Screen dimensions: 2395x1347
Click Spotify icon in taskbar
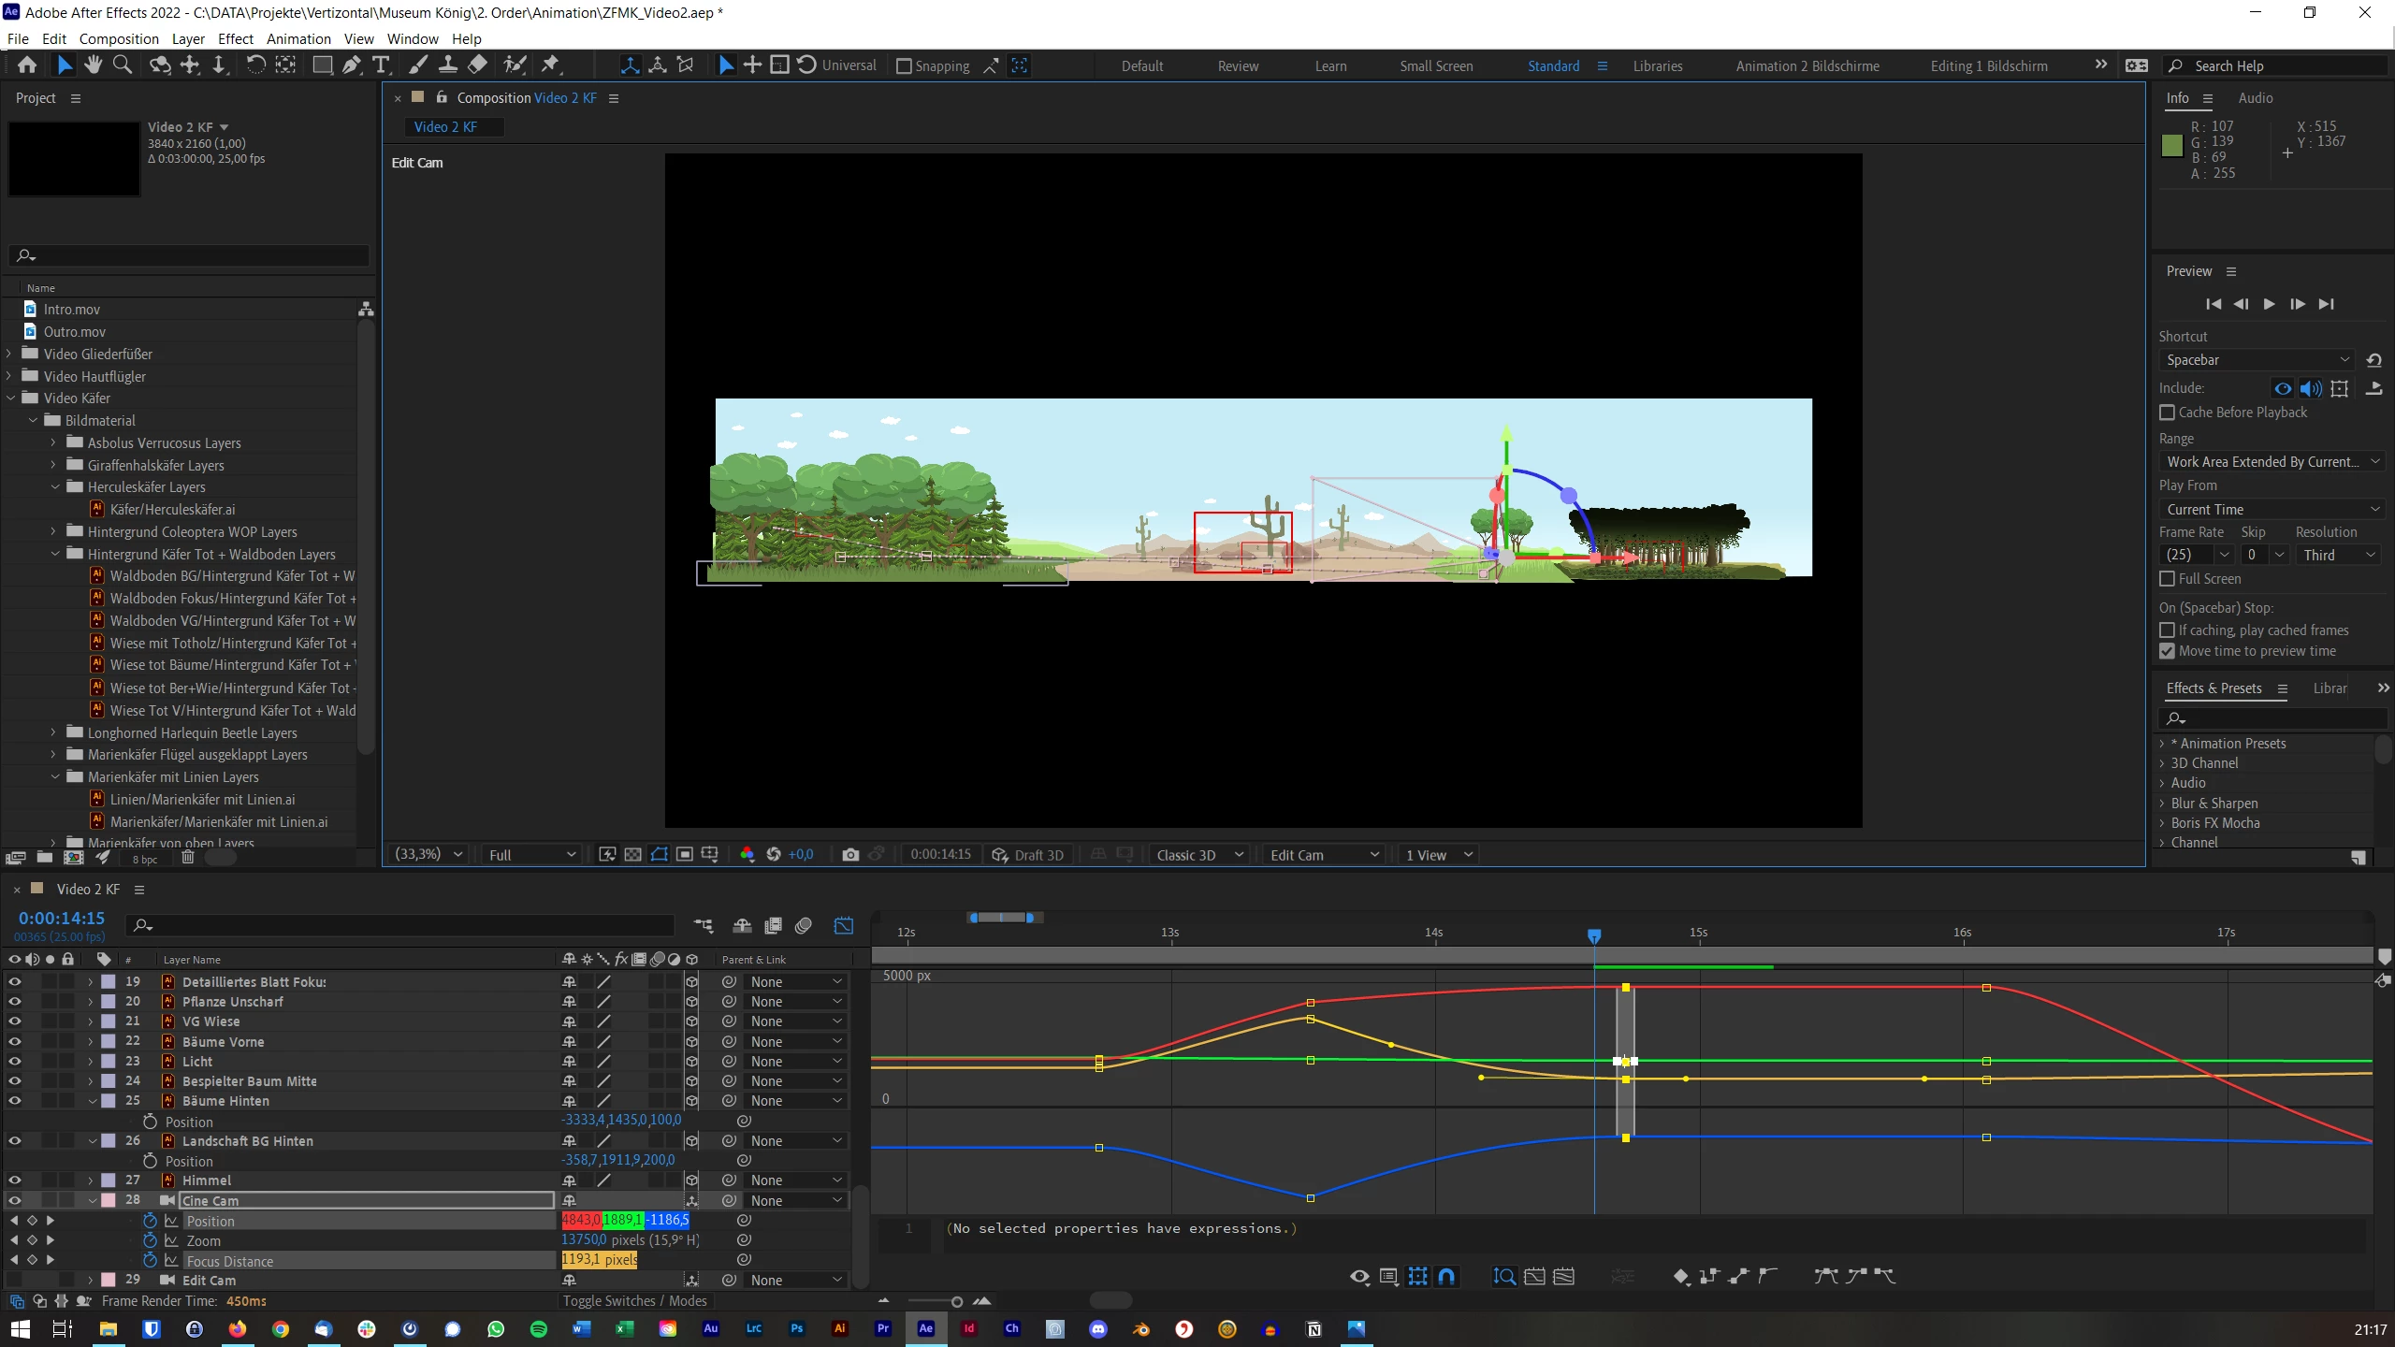(539, 1329)
